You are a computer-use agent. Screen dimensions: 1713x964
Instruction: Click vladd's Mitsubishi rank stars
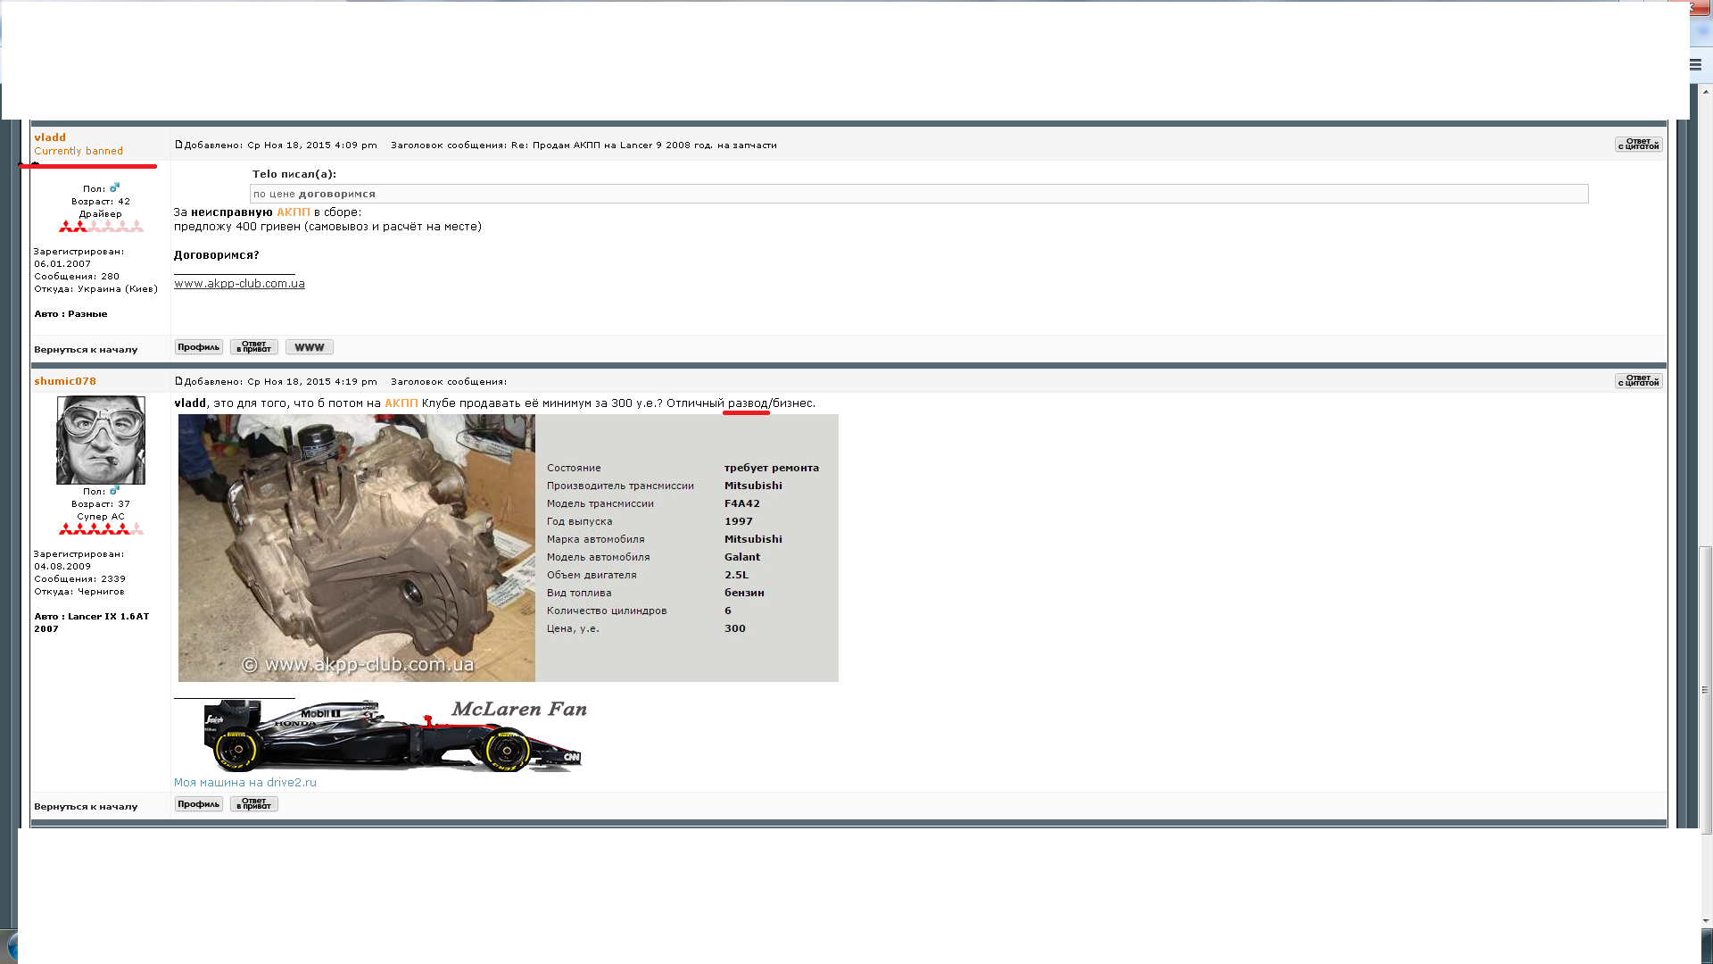(x=101, y=227)
